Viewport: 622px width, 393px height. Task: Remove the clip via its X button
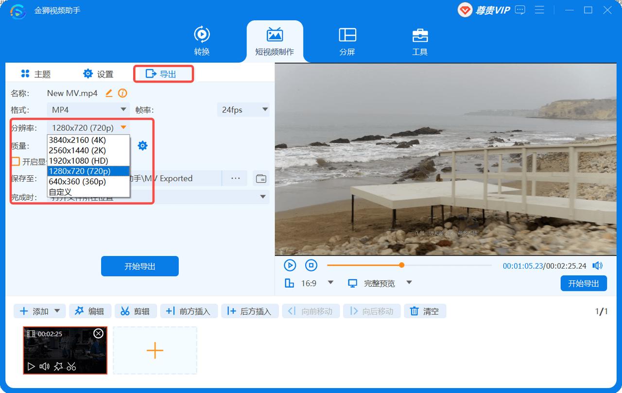[x=98, y=333]
